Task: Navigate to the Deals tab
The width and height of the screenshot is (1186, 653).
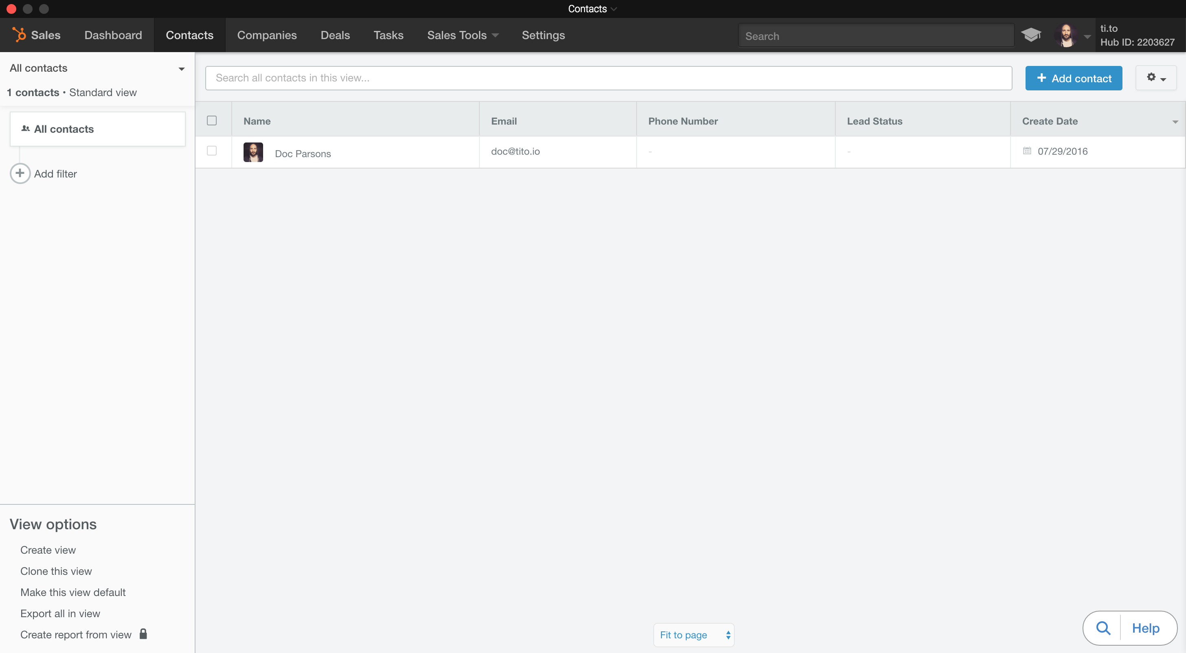Action: tap(335, 35)
